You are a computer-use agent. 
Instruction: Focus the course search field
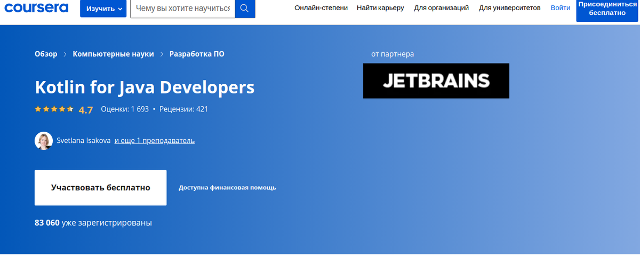click(x=182, y=9)
